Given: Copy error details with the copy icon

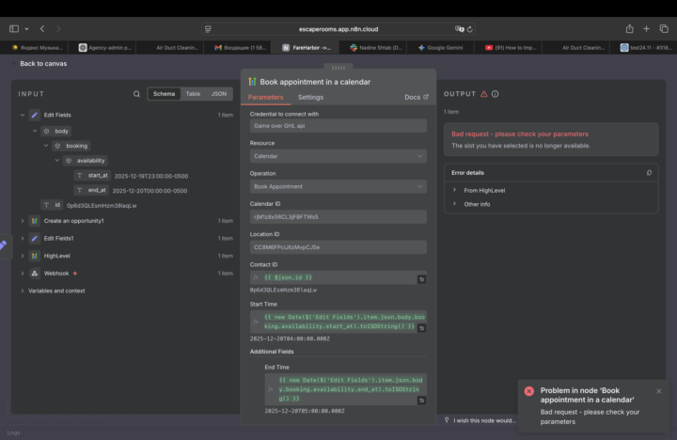Looking at the screenshot, I should (649, 173).
